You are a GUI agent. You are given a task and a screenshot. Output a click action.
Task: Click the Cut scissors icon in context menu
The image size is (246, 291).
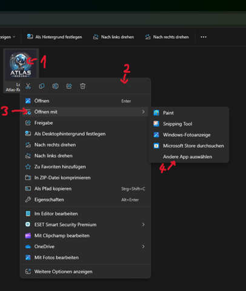(x=28, y=86)
